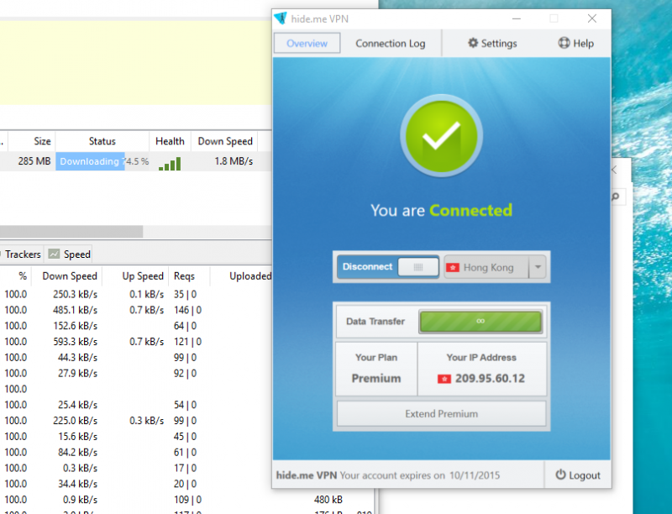Click account expiry date 10/11/2015

[x=475, y=475]
